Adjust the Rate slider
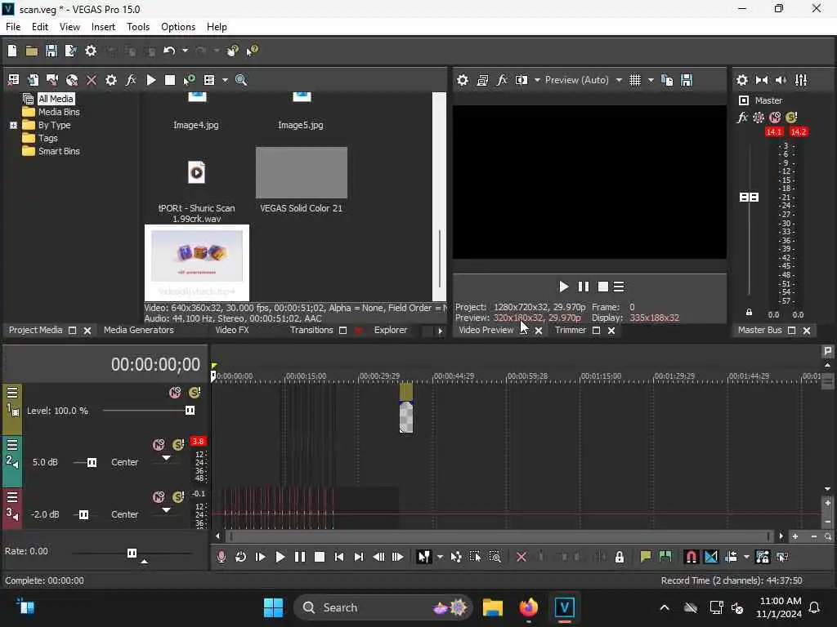Viewport: 837px width, 627px height. [x=132, y=553]
